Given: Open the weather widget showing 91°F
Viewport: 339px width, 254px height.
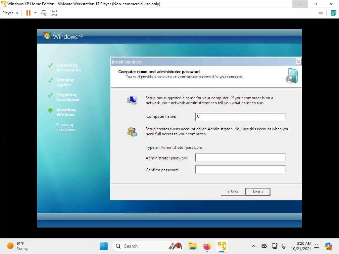Looking at the screenshot, I should tap(17, 246).
